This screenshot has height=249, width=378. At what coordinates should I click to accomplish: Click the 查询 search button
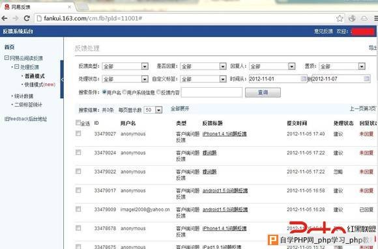(263, 92)
